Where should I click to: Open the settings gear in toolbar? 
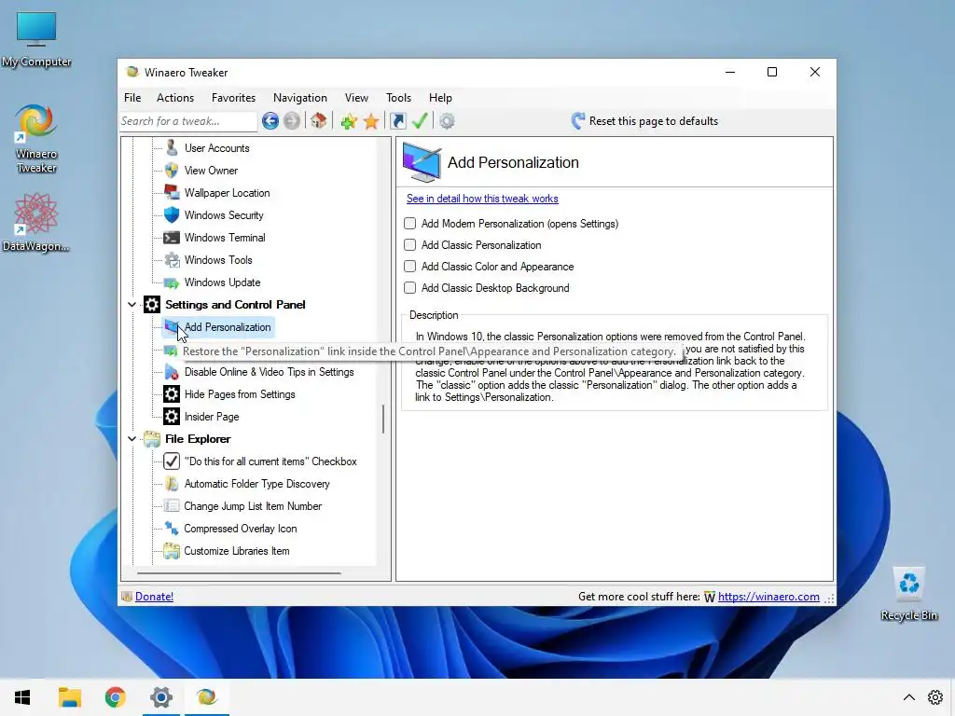[x=447, y=121]
